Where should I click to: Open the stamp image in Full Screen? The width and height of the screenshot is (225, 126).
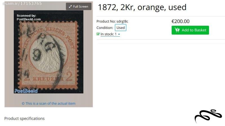coord(79,6)
